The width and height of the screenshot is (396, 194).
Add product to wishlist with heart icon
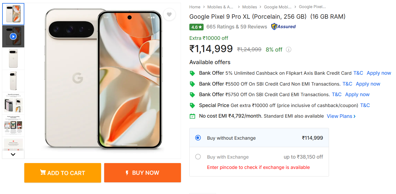(169, 14)
